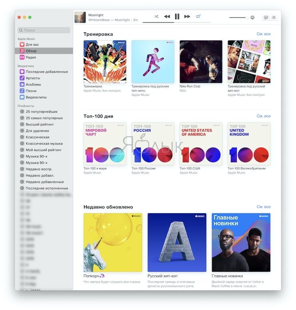
Task: Open Для вас section
Action: click(x=44, y=44)
